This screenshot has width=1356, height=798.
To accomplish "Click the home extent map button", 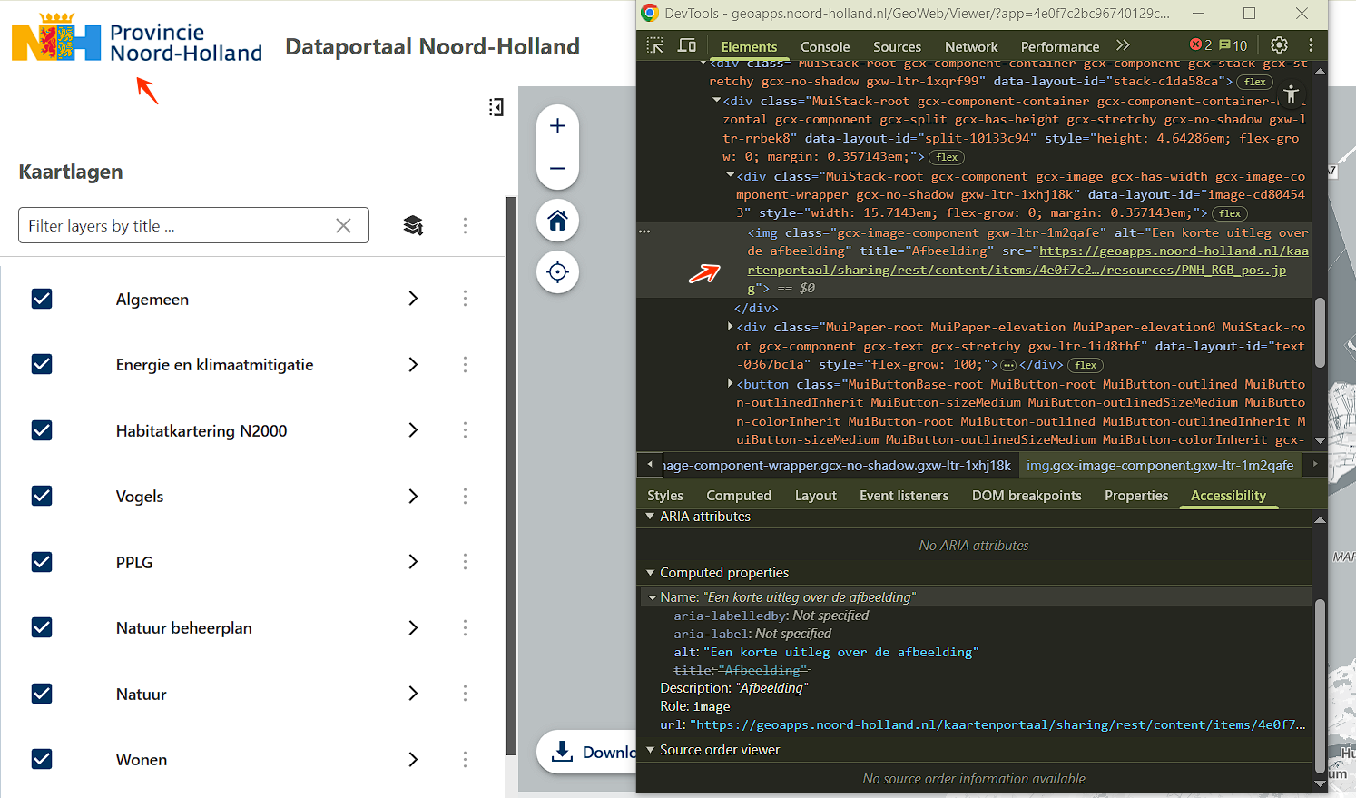I will (x=557, y=221).
